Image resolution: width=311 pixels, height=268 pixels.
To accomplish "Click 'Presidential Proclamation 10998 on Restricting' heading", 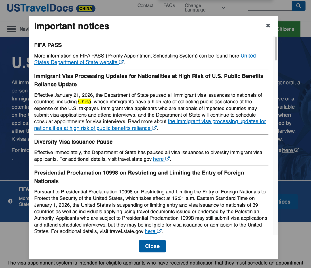I will point(139,177).
